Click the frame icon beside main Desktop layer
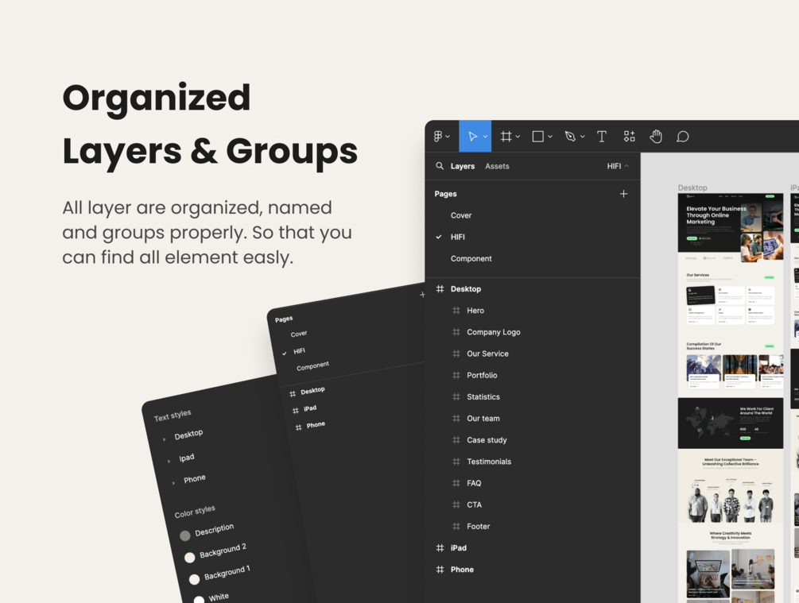Screen dimensions: 799x603 point(440,288)
